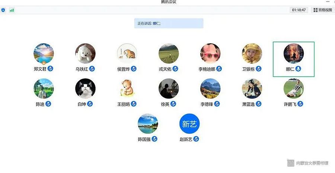The height and width of the screenshot is (173, 335).
Task: Click the 正在讲话 speaker banner
Action: [x=169, y=23]
